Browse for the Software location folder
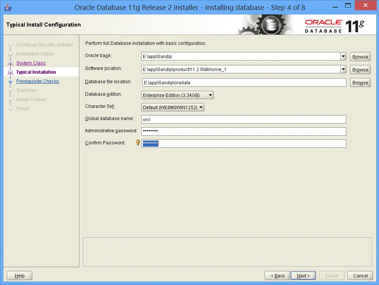Viewport: 379px width, 285px height. tap(360, 70)
